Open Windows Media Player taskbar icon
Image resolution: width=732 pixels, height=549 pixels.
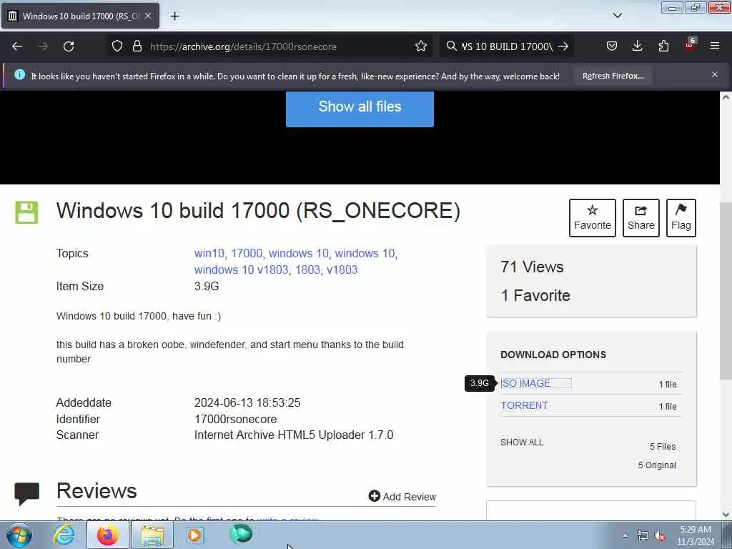pos(195,535)
